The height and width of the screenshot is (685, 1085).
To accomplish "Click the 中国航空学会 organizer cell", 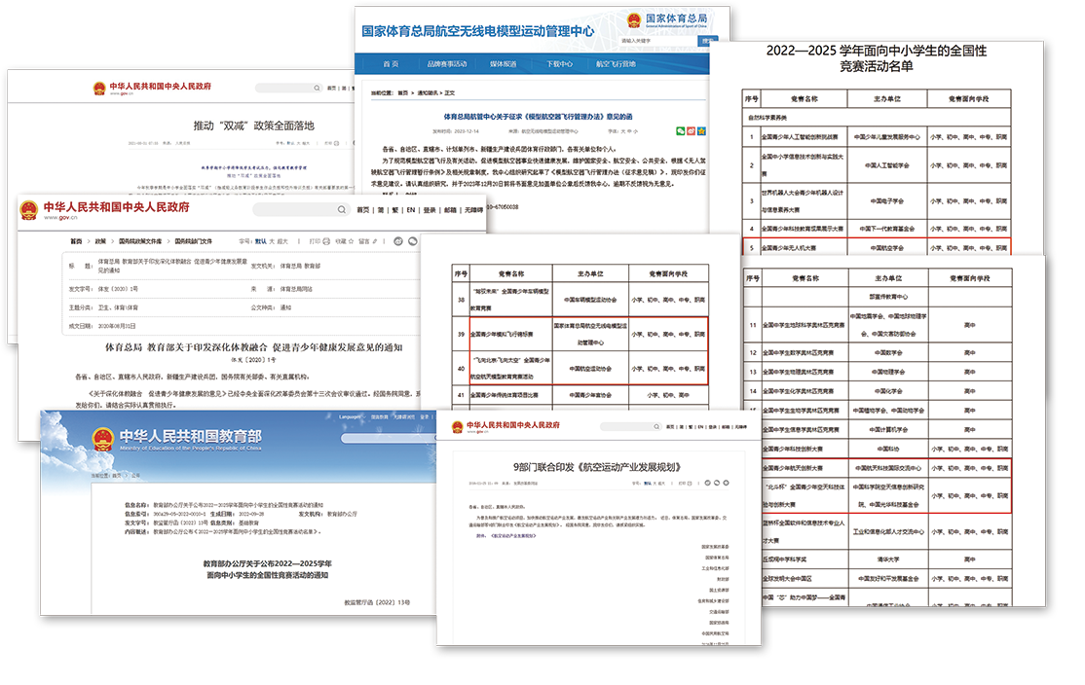I will pyautogui.click(x=887, y=247).
